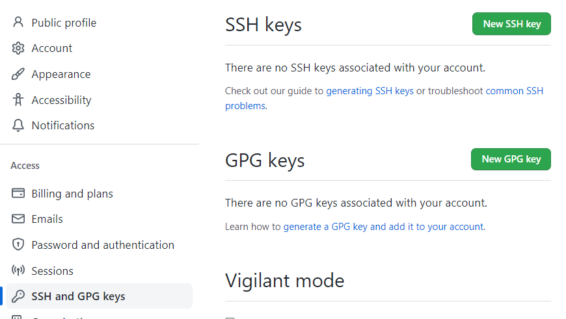Click the broadcast icon beside Sessions
Image resolution: width=566 pixels, height=319 pixels.
tap(18, 271)
